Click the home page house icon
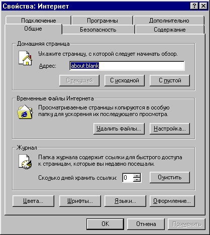This screenshot has width=210, height=235. [x=25, y=58]
